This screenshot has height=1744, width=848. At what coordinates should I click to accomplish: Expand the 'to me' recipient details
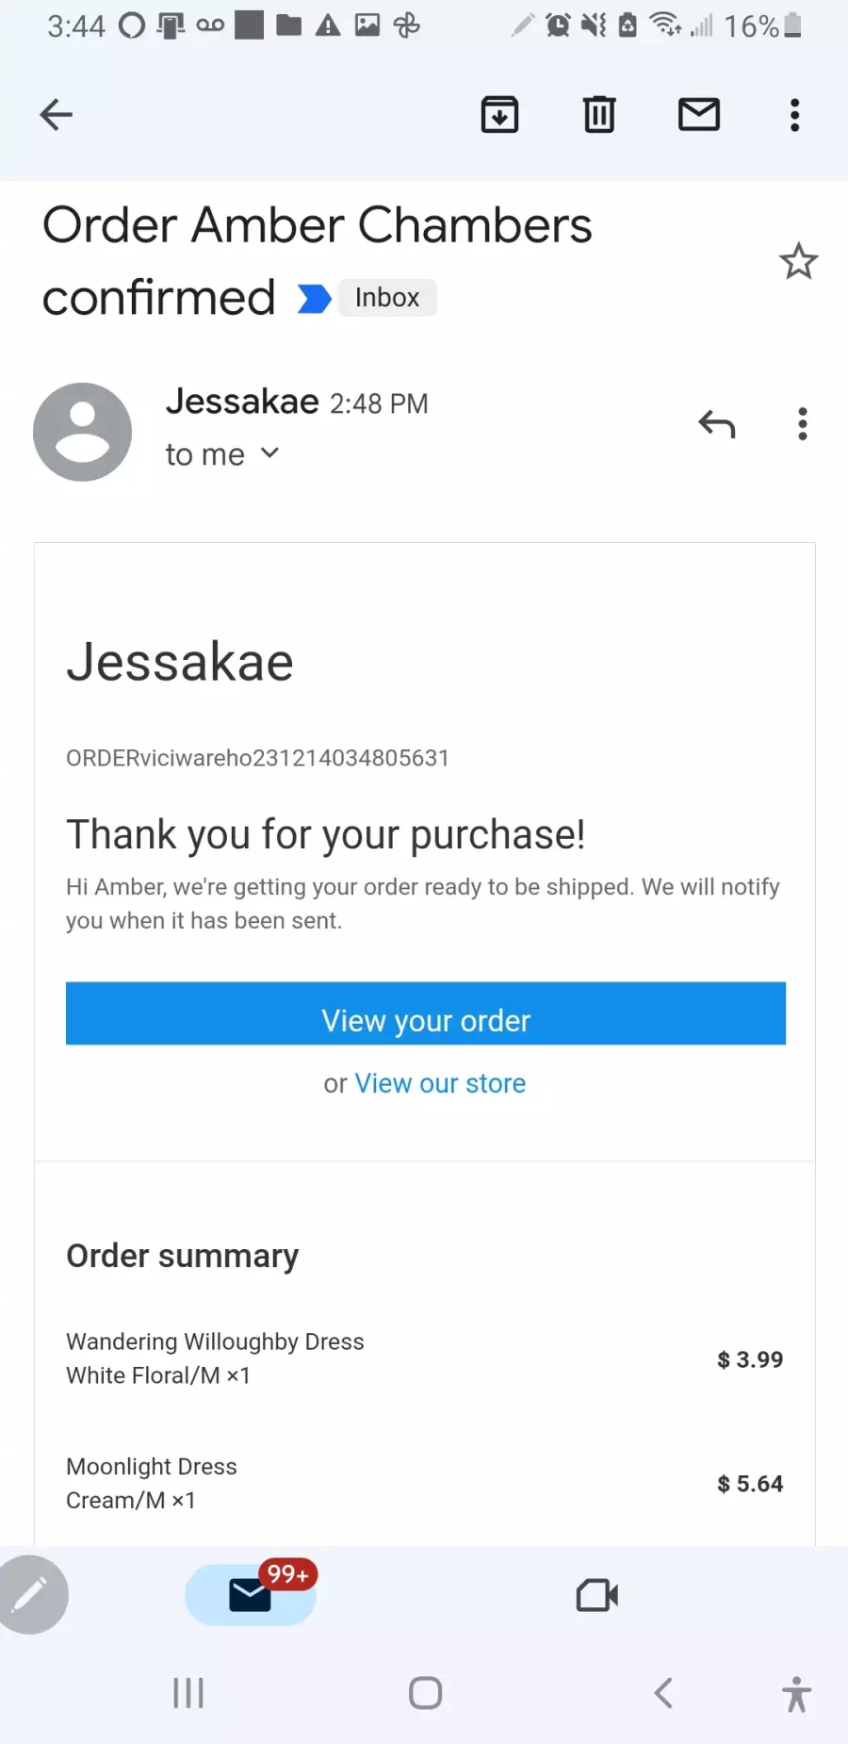click(x=222, y=454)
